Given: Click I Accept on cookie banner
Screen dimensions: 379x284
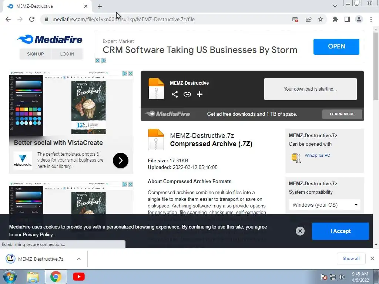Looking at the screenshot, I should [341, 231].
